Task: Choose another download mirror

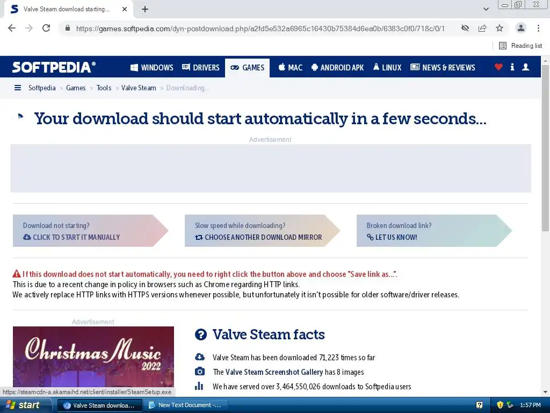Action: coord(262,231)
